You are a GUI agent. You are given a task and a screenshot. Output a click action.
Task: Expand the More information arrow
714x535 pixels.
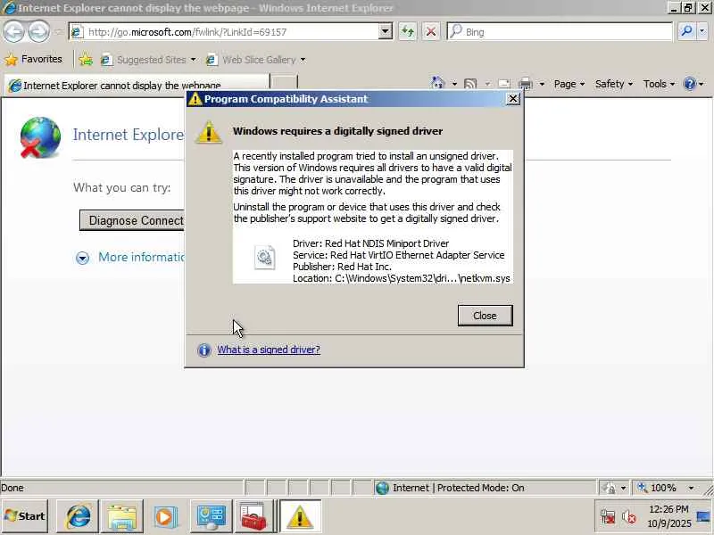[x=82, y=258]
